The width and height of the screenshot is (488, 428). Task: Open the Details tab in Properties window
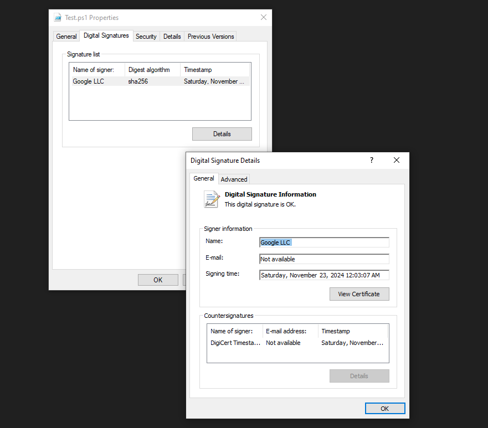172,37
